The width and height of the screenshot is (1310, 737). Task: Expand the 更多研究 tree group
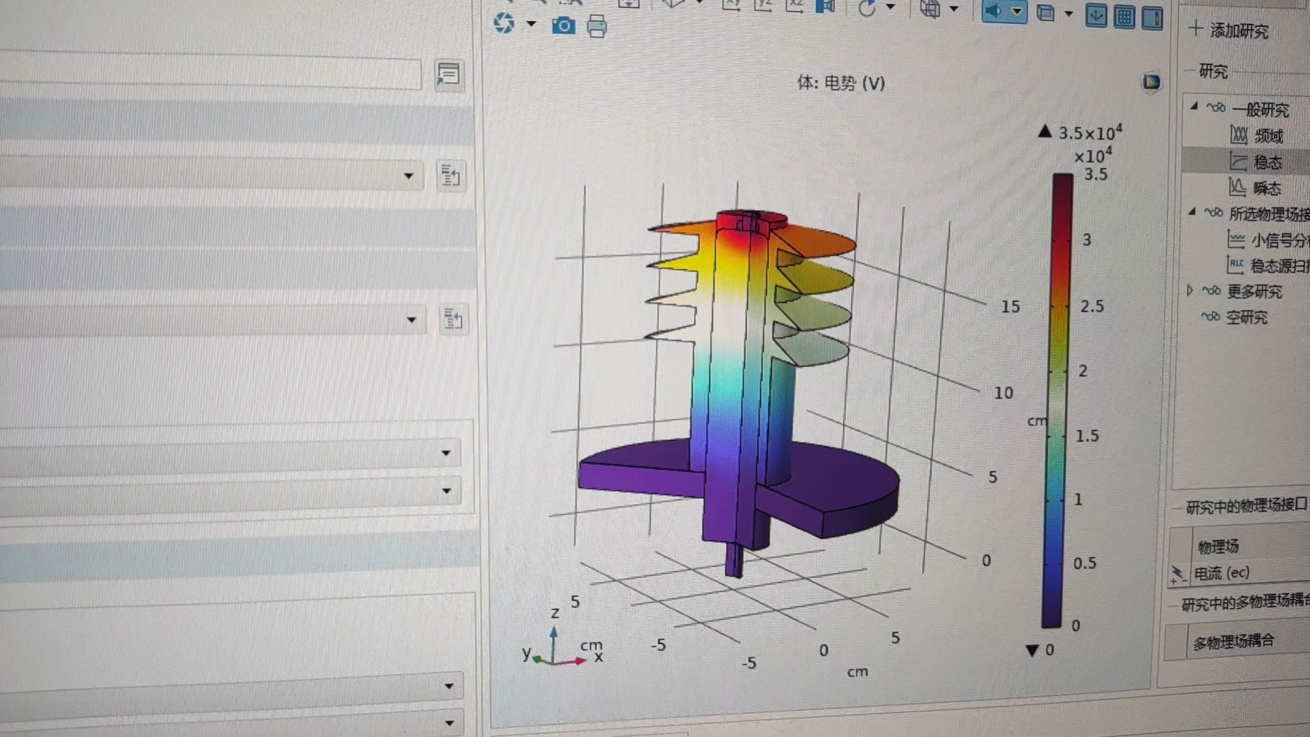(x=1190, y=291)
